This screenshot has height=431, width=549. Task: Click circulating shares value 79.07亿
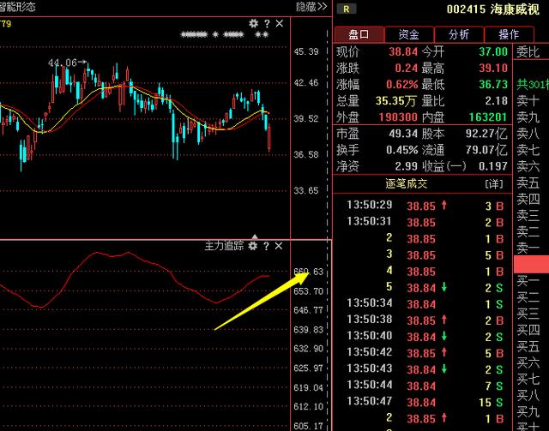click(486, 150)
